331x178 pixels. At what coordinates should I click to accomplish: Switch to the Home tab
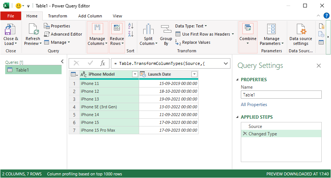(32, 16)
